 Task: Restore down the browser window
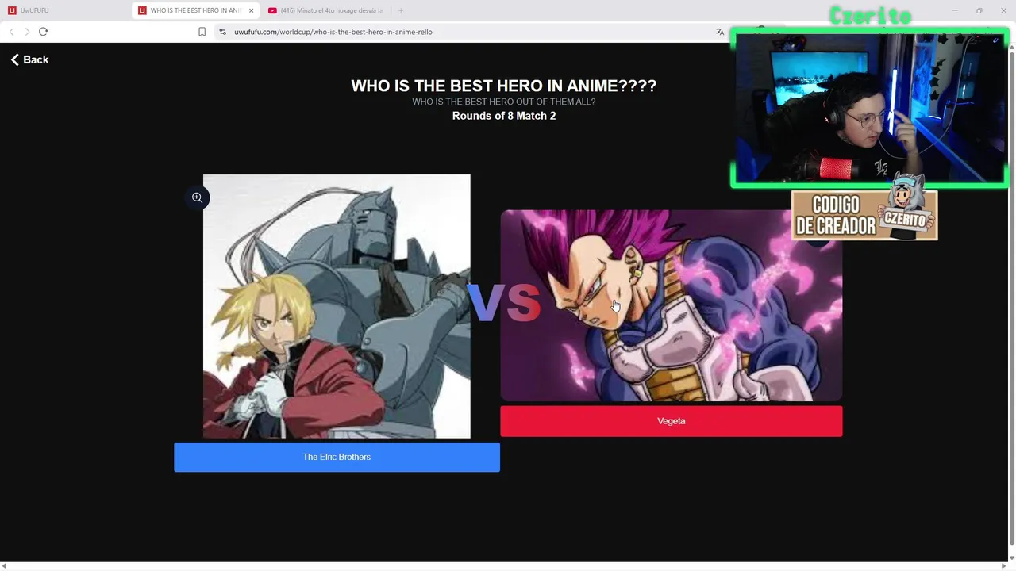(x=979, y=10)
